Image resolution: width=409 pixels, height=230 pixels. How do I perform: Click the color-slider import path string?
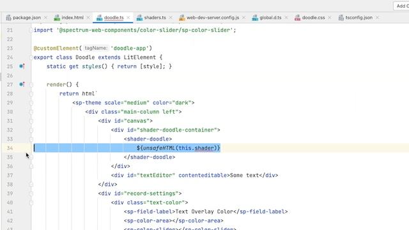coord(144,30)
